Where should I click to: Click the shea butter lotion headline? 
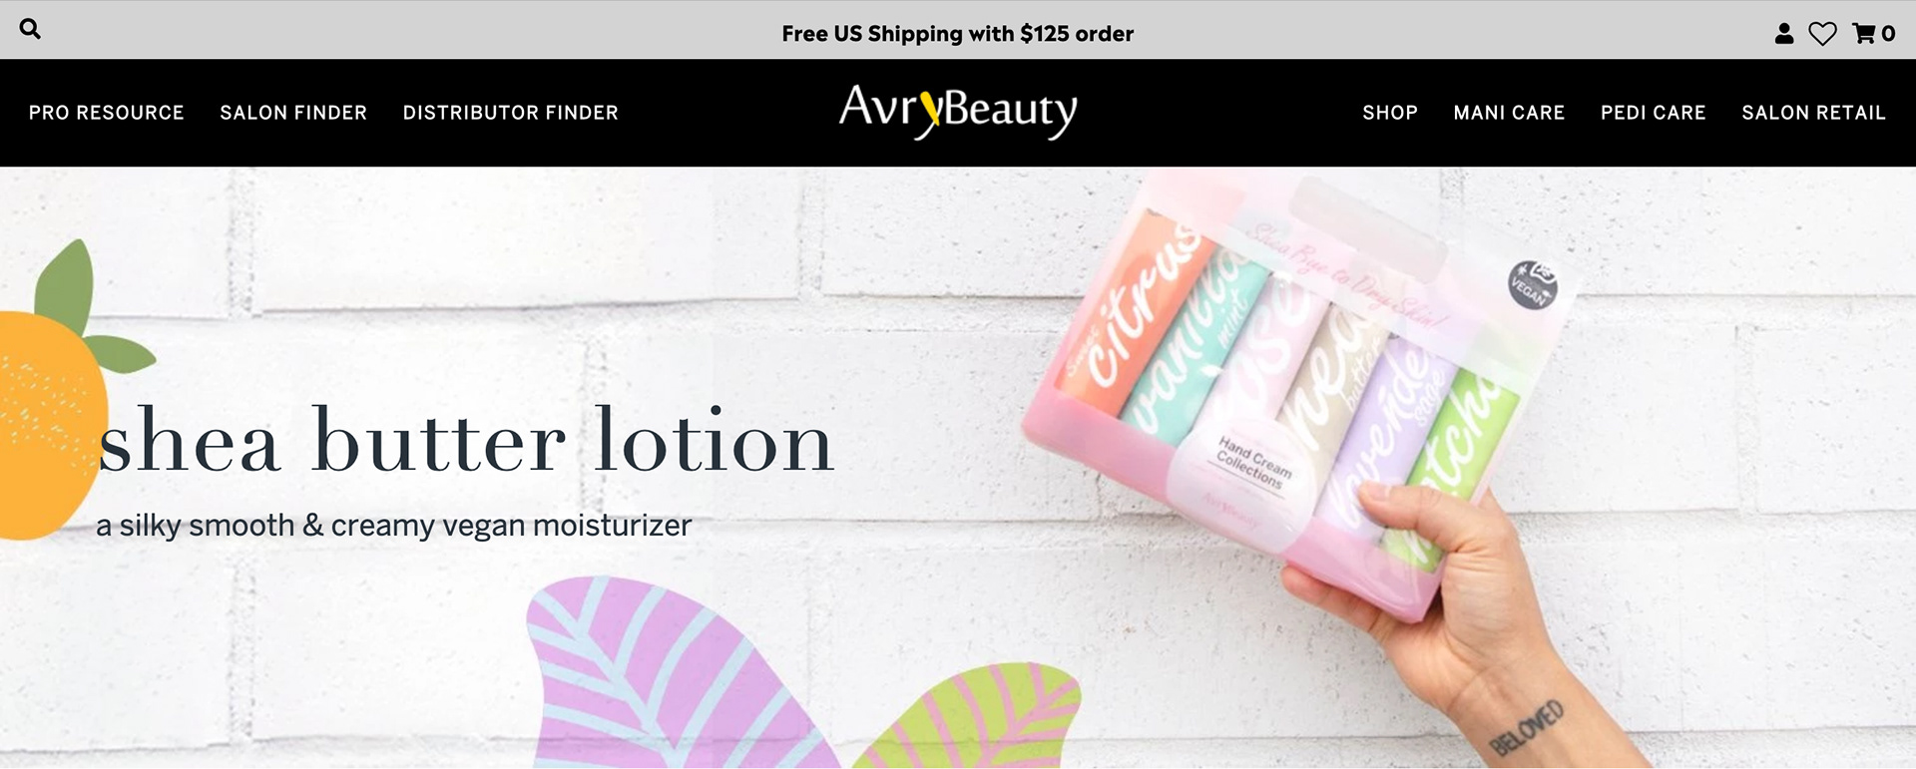tap(466, 440)
